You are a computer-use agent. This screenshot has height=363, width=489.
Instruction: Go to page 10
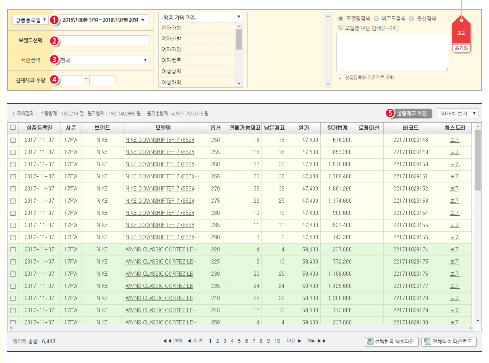click(277, 342)
